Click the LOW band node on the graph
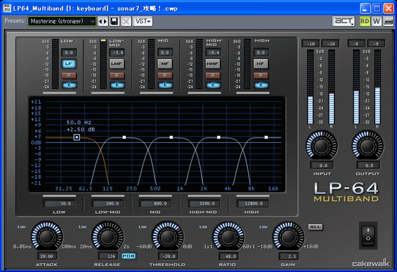Viewport: 397px width, 272px height. point(77,138)
